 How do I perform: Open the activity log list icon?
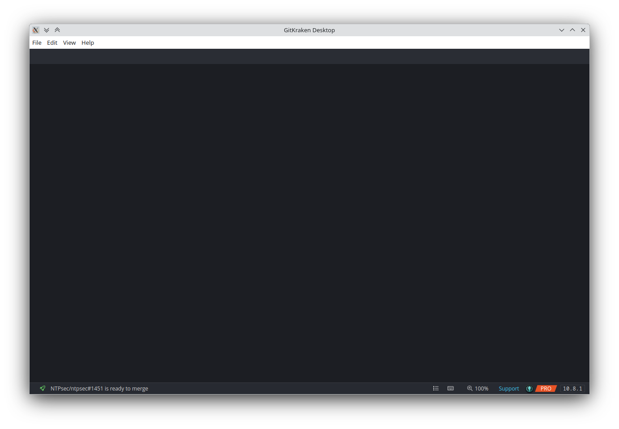(435, 388)
